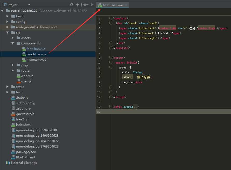Collapse the components folder arrow

[x=13, y=43]
